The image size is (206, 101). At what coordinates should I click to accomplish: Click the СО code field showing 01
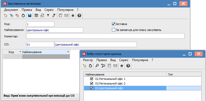[x=40, y=44]
